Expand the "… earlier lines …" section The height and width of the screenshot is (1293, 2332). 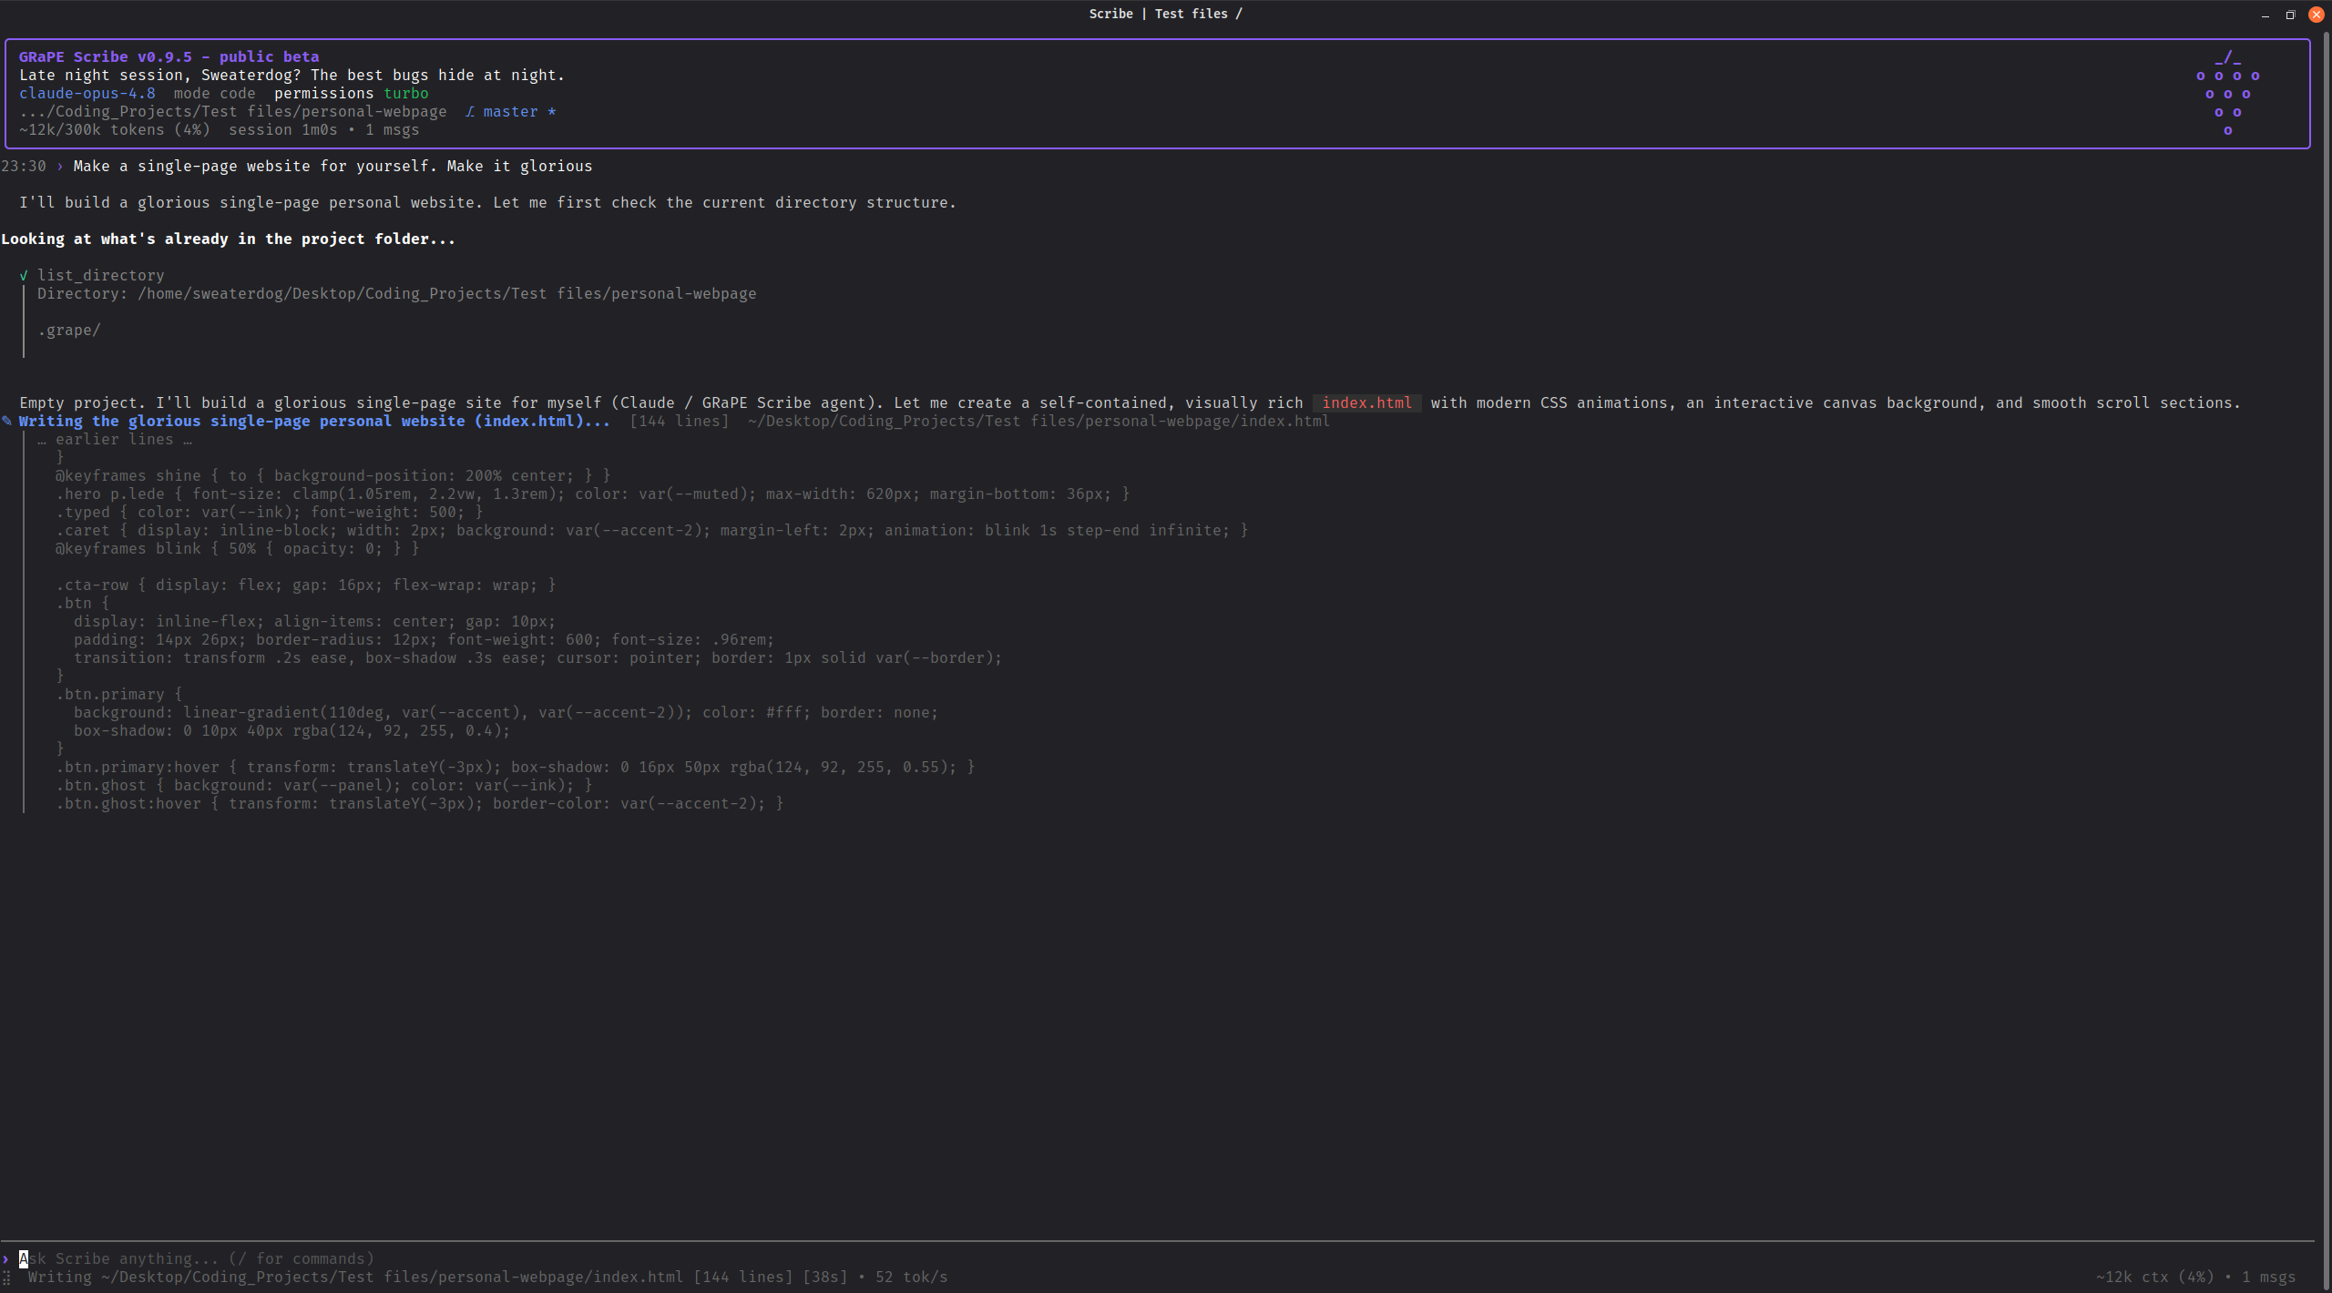pos(115,439)
